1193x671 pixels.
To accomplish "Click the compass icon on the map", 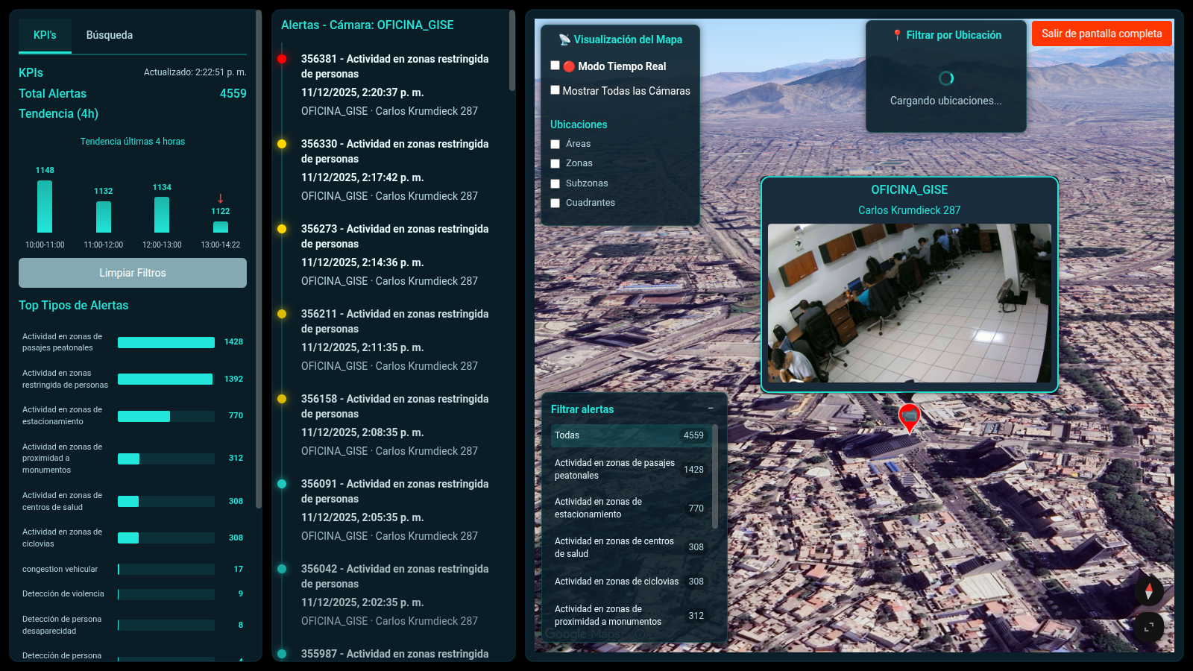I will (x=1149, y=591).
